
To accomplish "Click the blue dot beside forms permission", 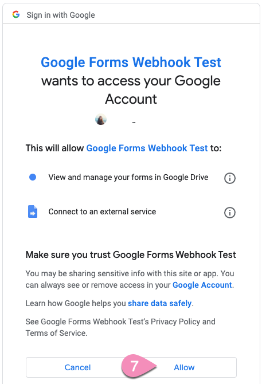I will (33, 177).
